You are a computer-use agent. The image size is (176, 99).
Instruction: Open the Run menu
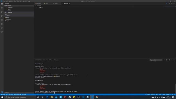click(21, 1)
